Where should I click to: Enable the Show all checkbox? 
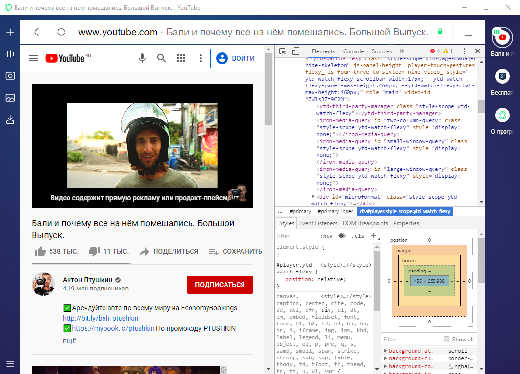[446, 339]
